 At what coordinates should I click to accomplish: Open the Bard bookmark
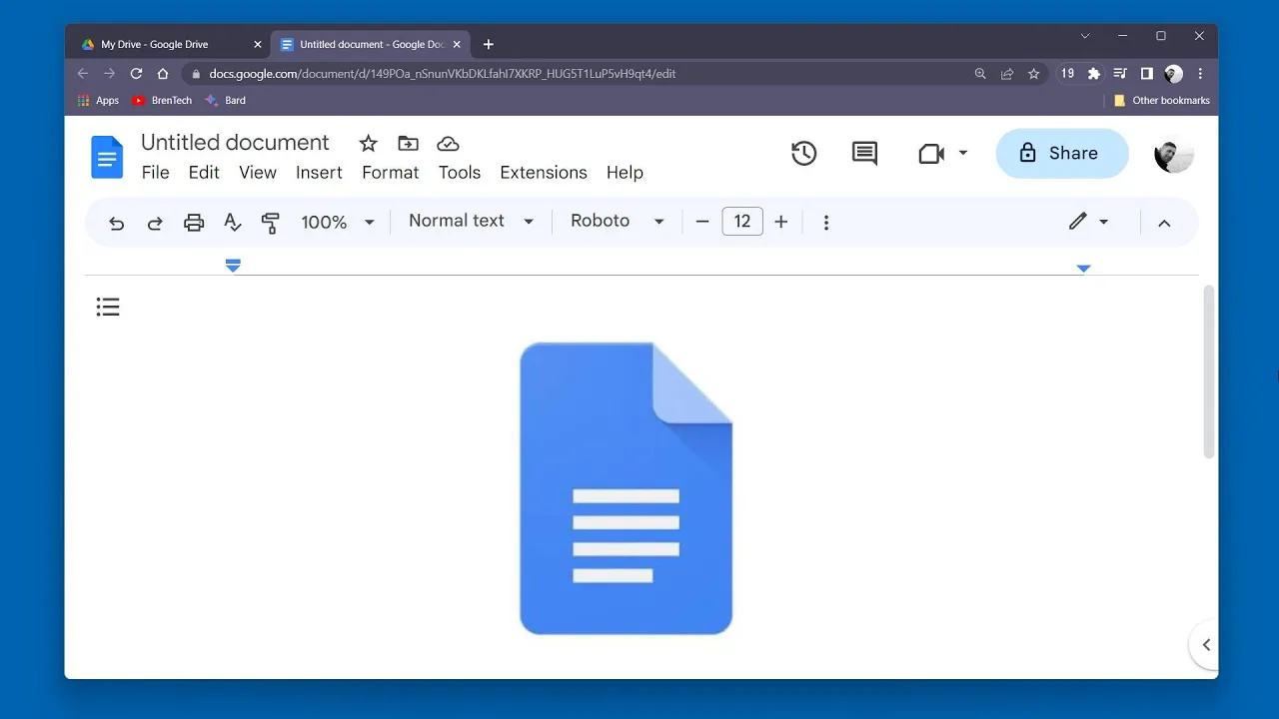225,100
